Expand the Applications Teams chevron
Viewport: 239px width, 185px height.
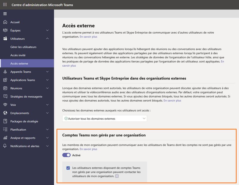pos(48,80)
